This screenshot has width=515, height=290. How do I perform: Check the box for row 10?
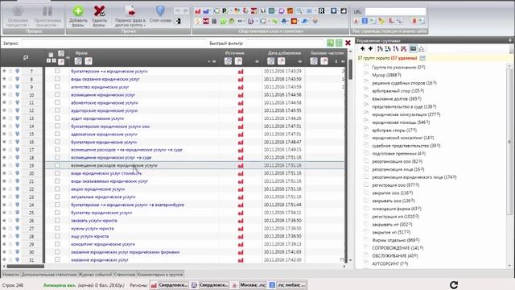pos(57,94)
